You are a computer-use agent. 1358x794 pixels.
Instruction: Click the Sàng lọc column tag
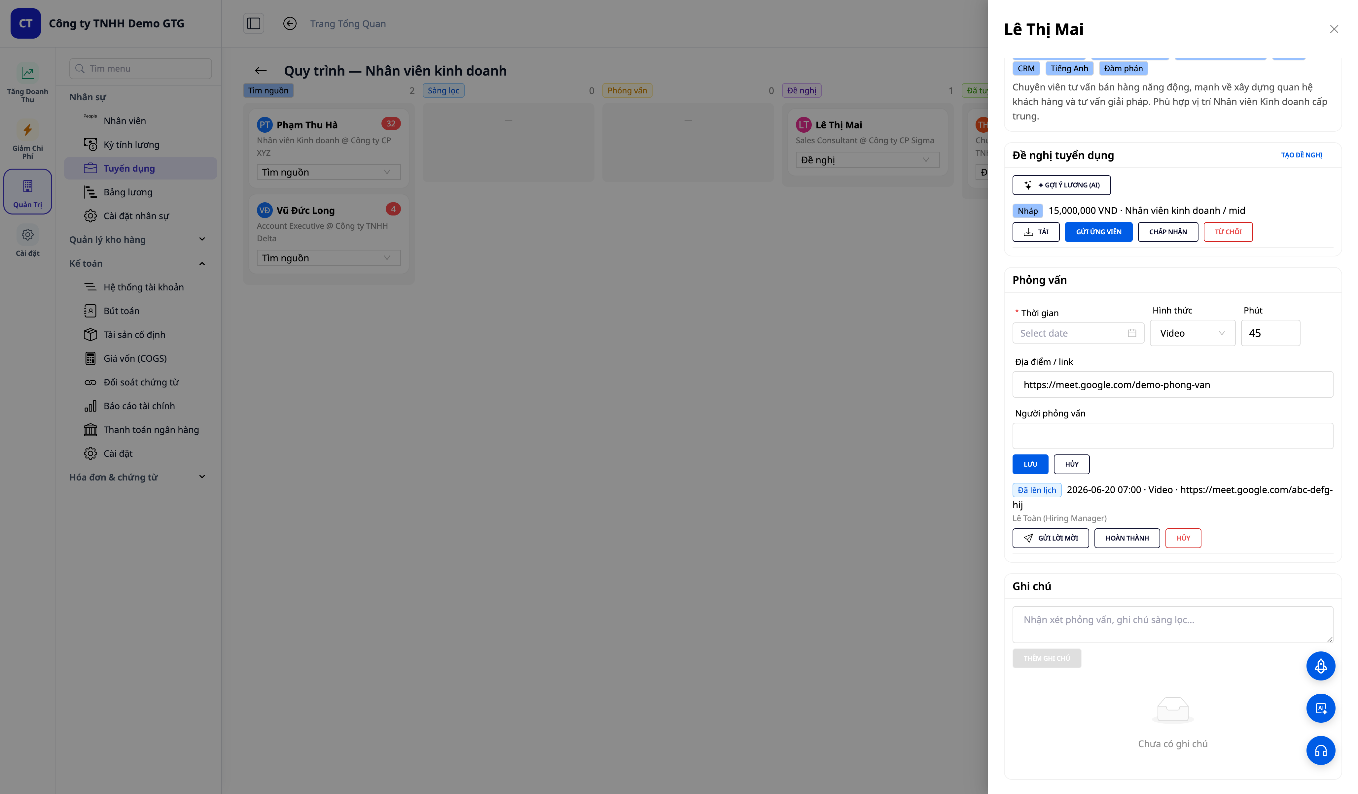[x=443, y=90]
